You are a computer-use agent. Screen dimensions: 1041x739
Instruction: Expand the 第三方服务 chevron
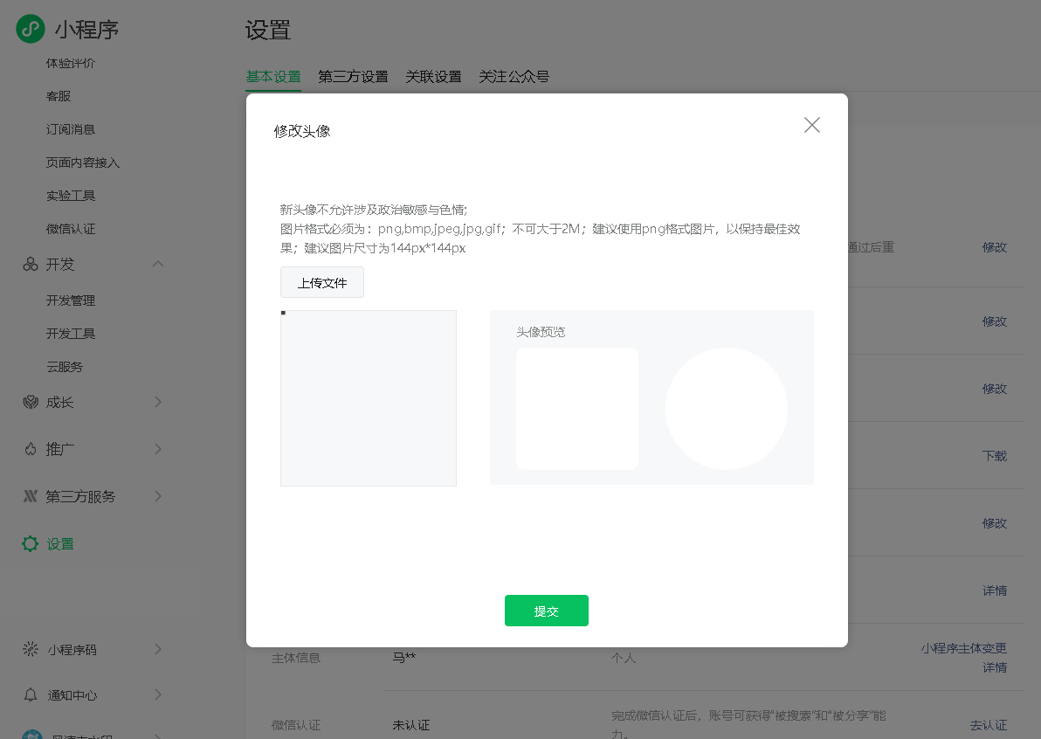click(x=158, y=496)
